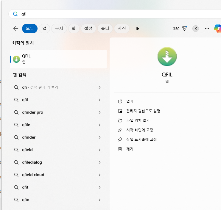This screenshot has width=221, height=210.
Task: Click the search icon beside qfield cloud
Action: [x=16, y=175]
